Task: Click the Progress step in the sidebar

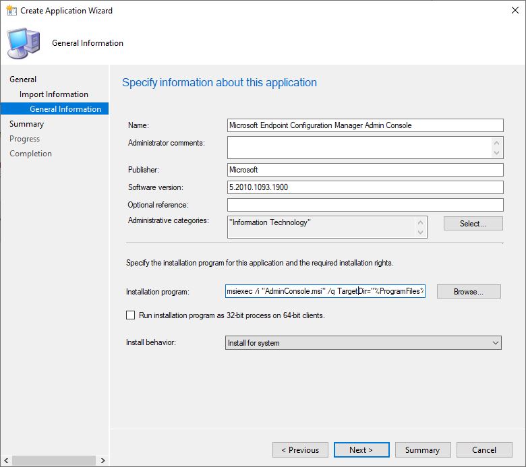Action: [24, 138]
